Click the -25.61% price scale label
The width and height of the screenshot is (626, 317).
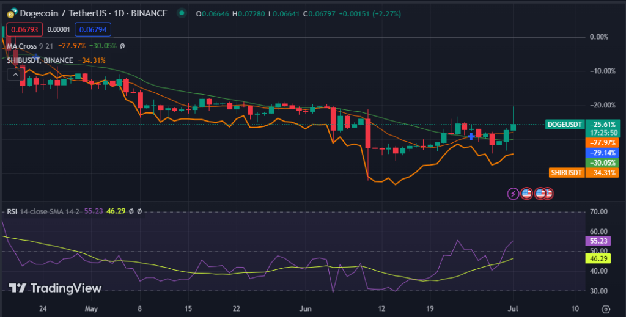click(x=602, y=125)
